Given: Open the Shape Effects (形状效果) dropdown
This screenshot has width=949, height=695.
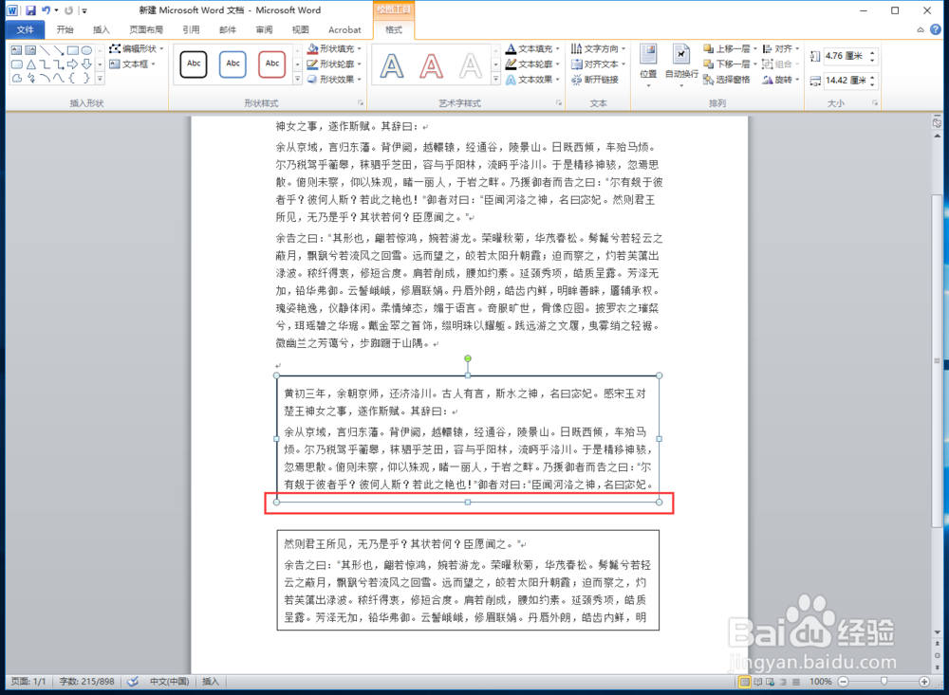Looking at the screenshot, I should pos(337,79).
